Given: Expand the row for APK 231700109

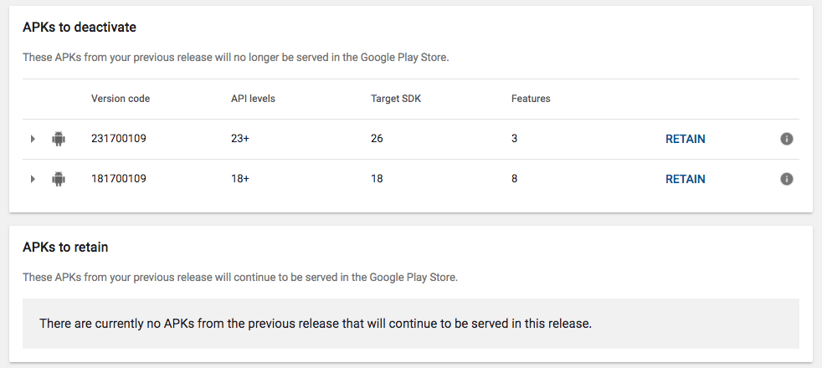Looking at the screenshot, I should tap(33, 139).
